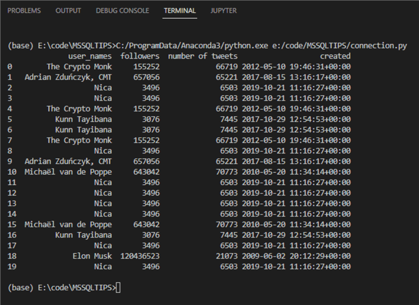This screenshot has height=305, width=419.
Task: Click followers value 120436523
Action: (x=139, y=256)
